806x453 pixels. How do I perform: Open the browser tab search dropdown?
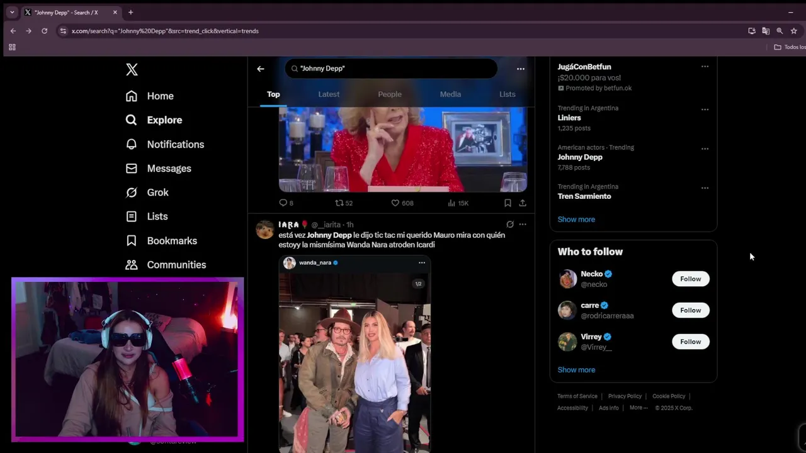(x=12, y=12)
